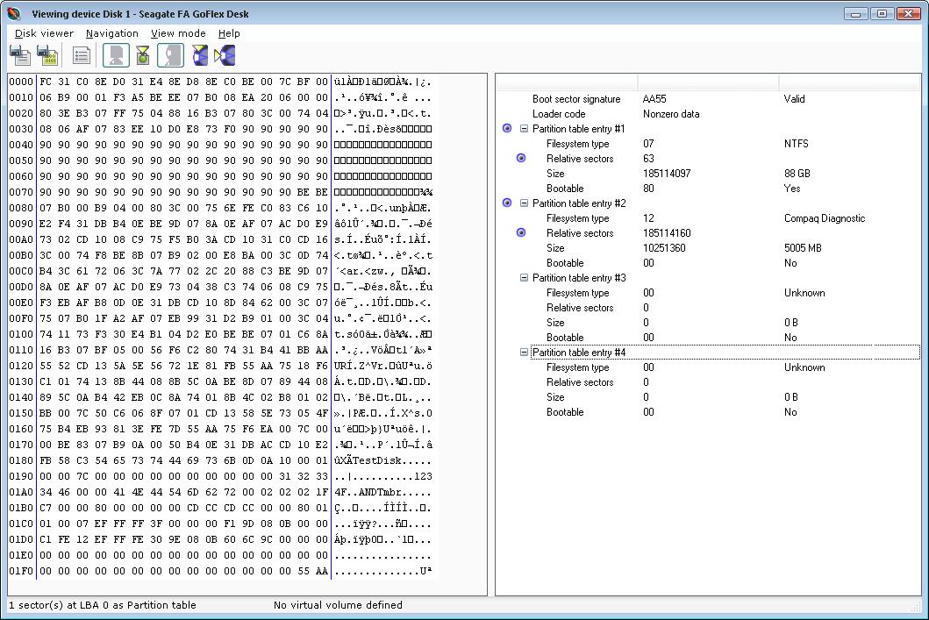Click the TestDisk ASCII text in hex view

click(x=377, y=460)
